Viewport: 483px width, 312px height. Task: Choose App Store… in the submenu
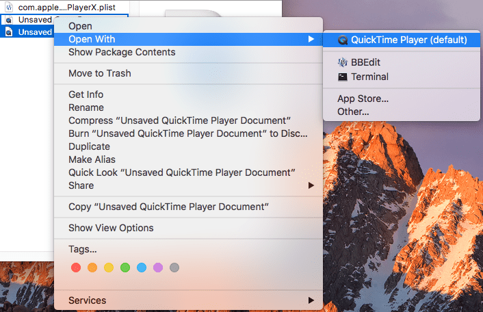(x=402, y=99)
